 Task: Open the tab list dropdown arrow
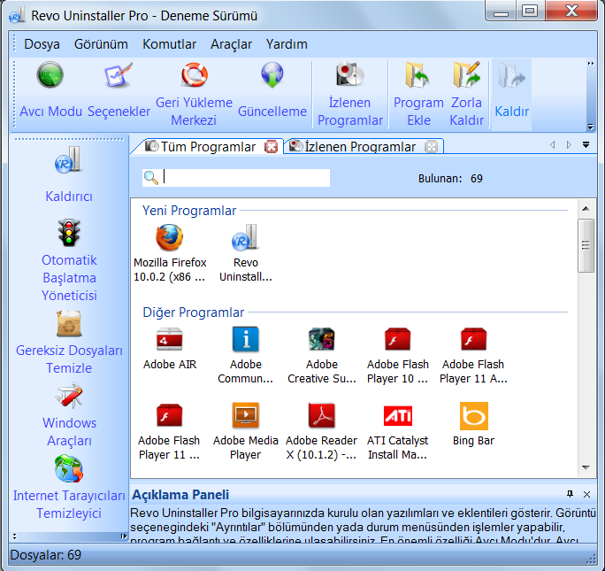(586, 145)
